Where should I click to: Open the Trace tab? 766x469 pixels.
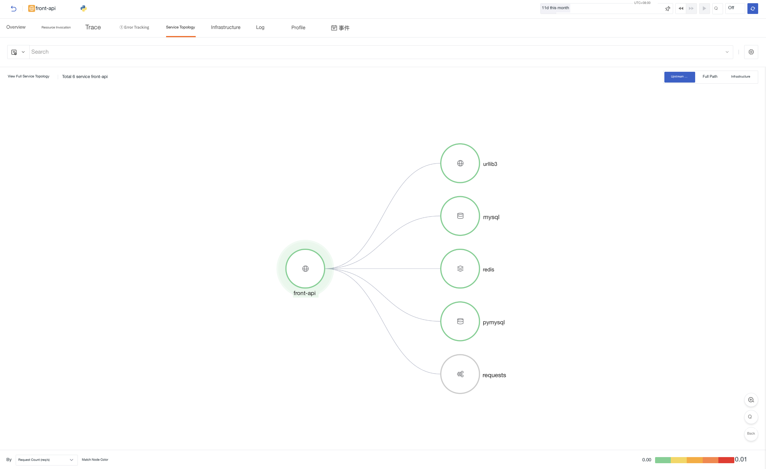[x=93, y=27]
